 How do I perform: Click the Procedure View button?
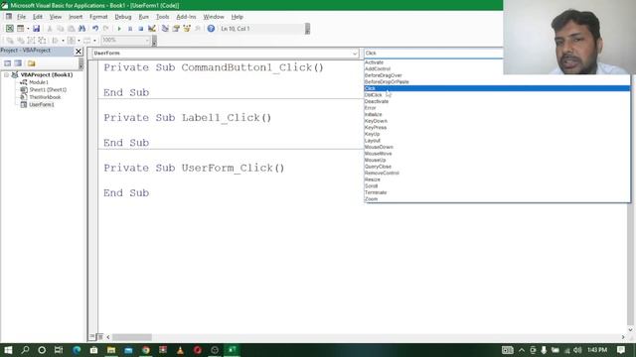point(92,337)
